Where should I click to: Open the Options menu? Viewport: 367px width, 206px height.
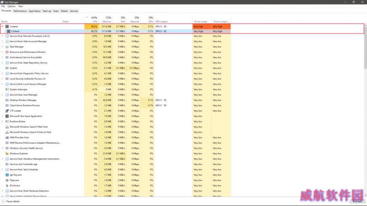coord(11,6)
